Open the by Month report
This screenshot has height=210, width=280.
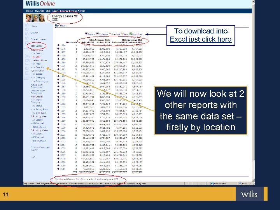pos(37,53)
